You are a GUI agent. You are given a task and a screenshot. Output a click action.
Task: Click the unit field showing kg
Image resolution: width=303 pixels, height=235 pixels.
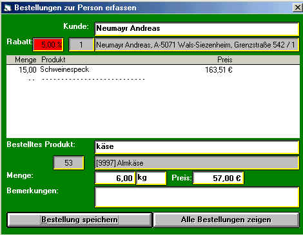(x=151, y=178)
